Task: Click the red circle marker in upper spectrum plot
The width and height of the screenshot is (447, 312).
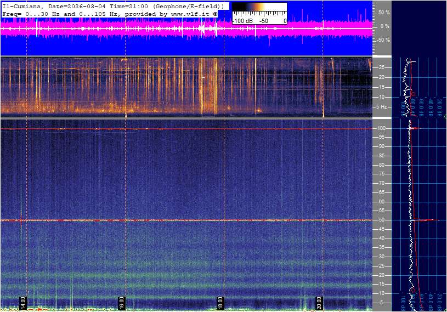Action: click(x=412, y=94)
